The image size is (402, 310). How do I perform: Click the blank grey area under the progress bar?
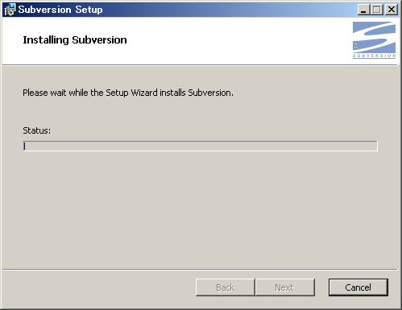click(201, 209)
